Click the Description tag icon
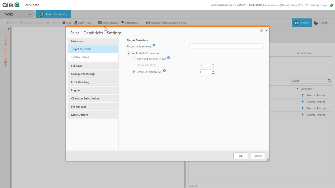Viewport: 335px width, 188px height. [123, 23]
